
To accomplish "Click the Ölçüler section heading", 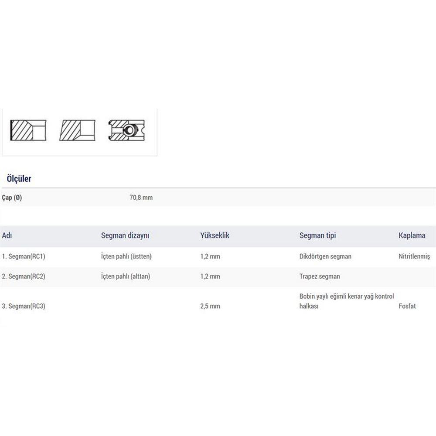I will 19,179.
